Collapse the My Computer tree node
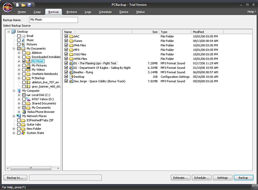 click(x=14, y=91)
